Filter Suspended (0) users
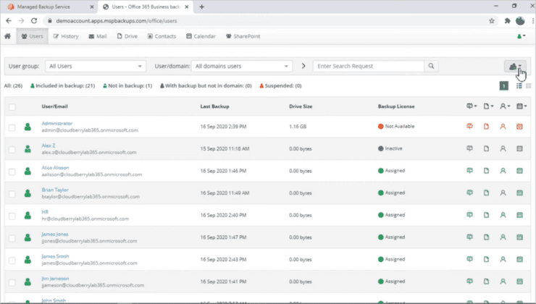Image resolution: width=536 pixels, height=304 pixels. tap(280, 85)
